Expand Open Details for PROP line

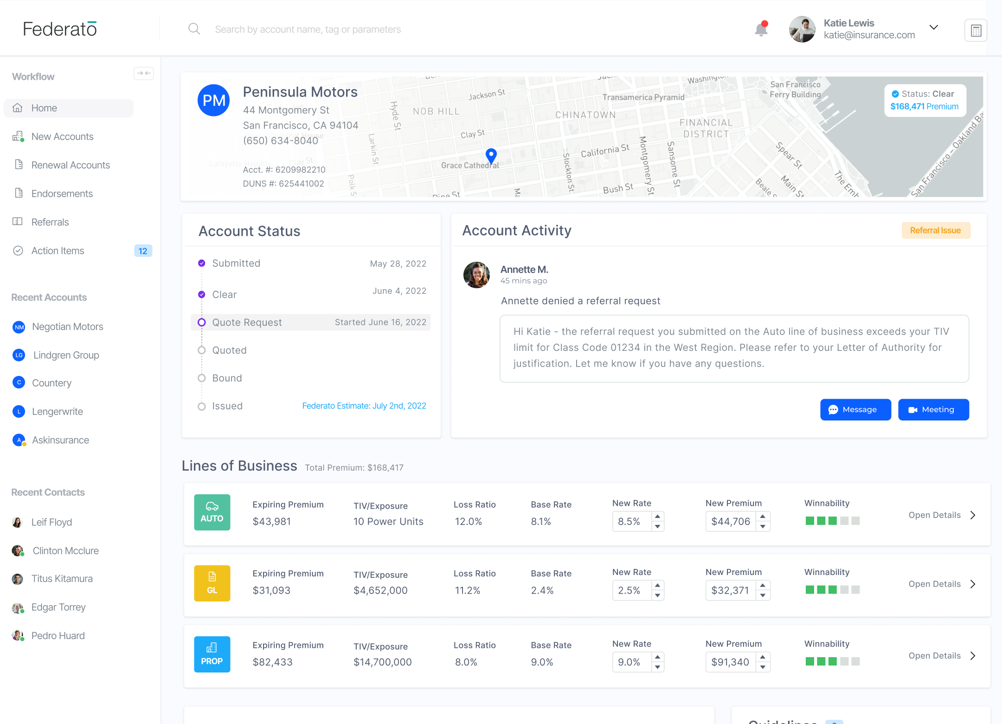973,656
